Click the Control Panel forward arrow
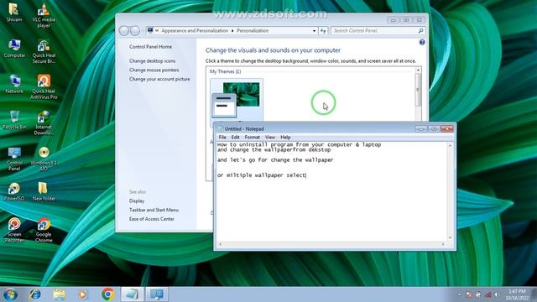The height and width of the screenshot is (302, 537). coord(134,31)
